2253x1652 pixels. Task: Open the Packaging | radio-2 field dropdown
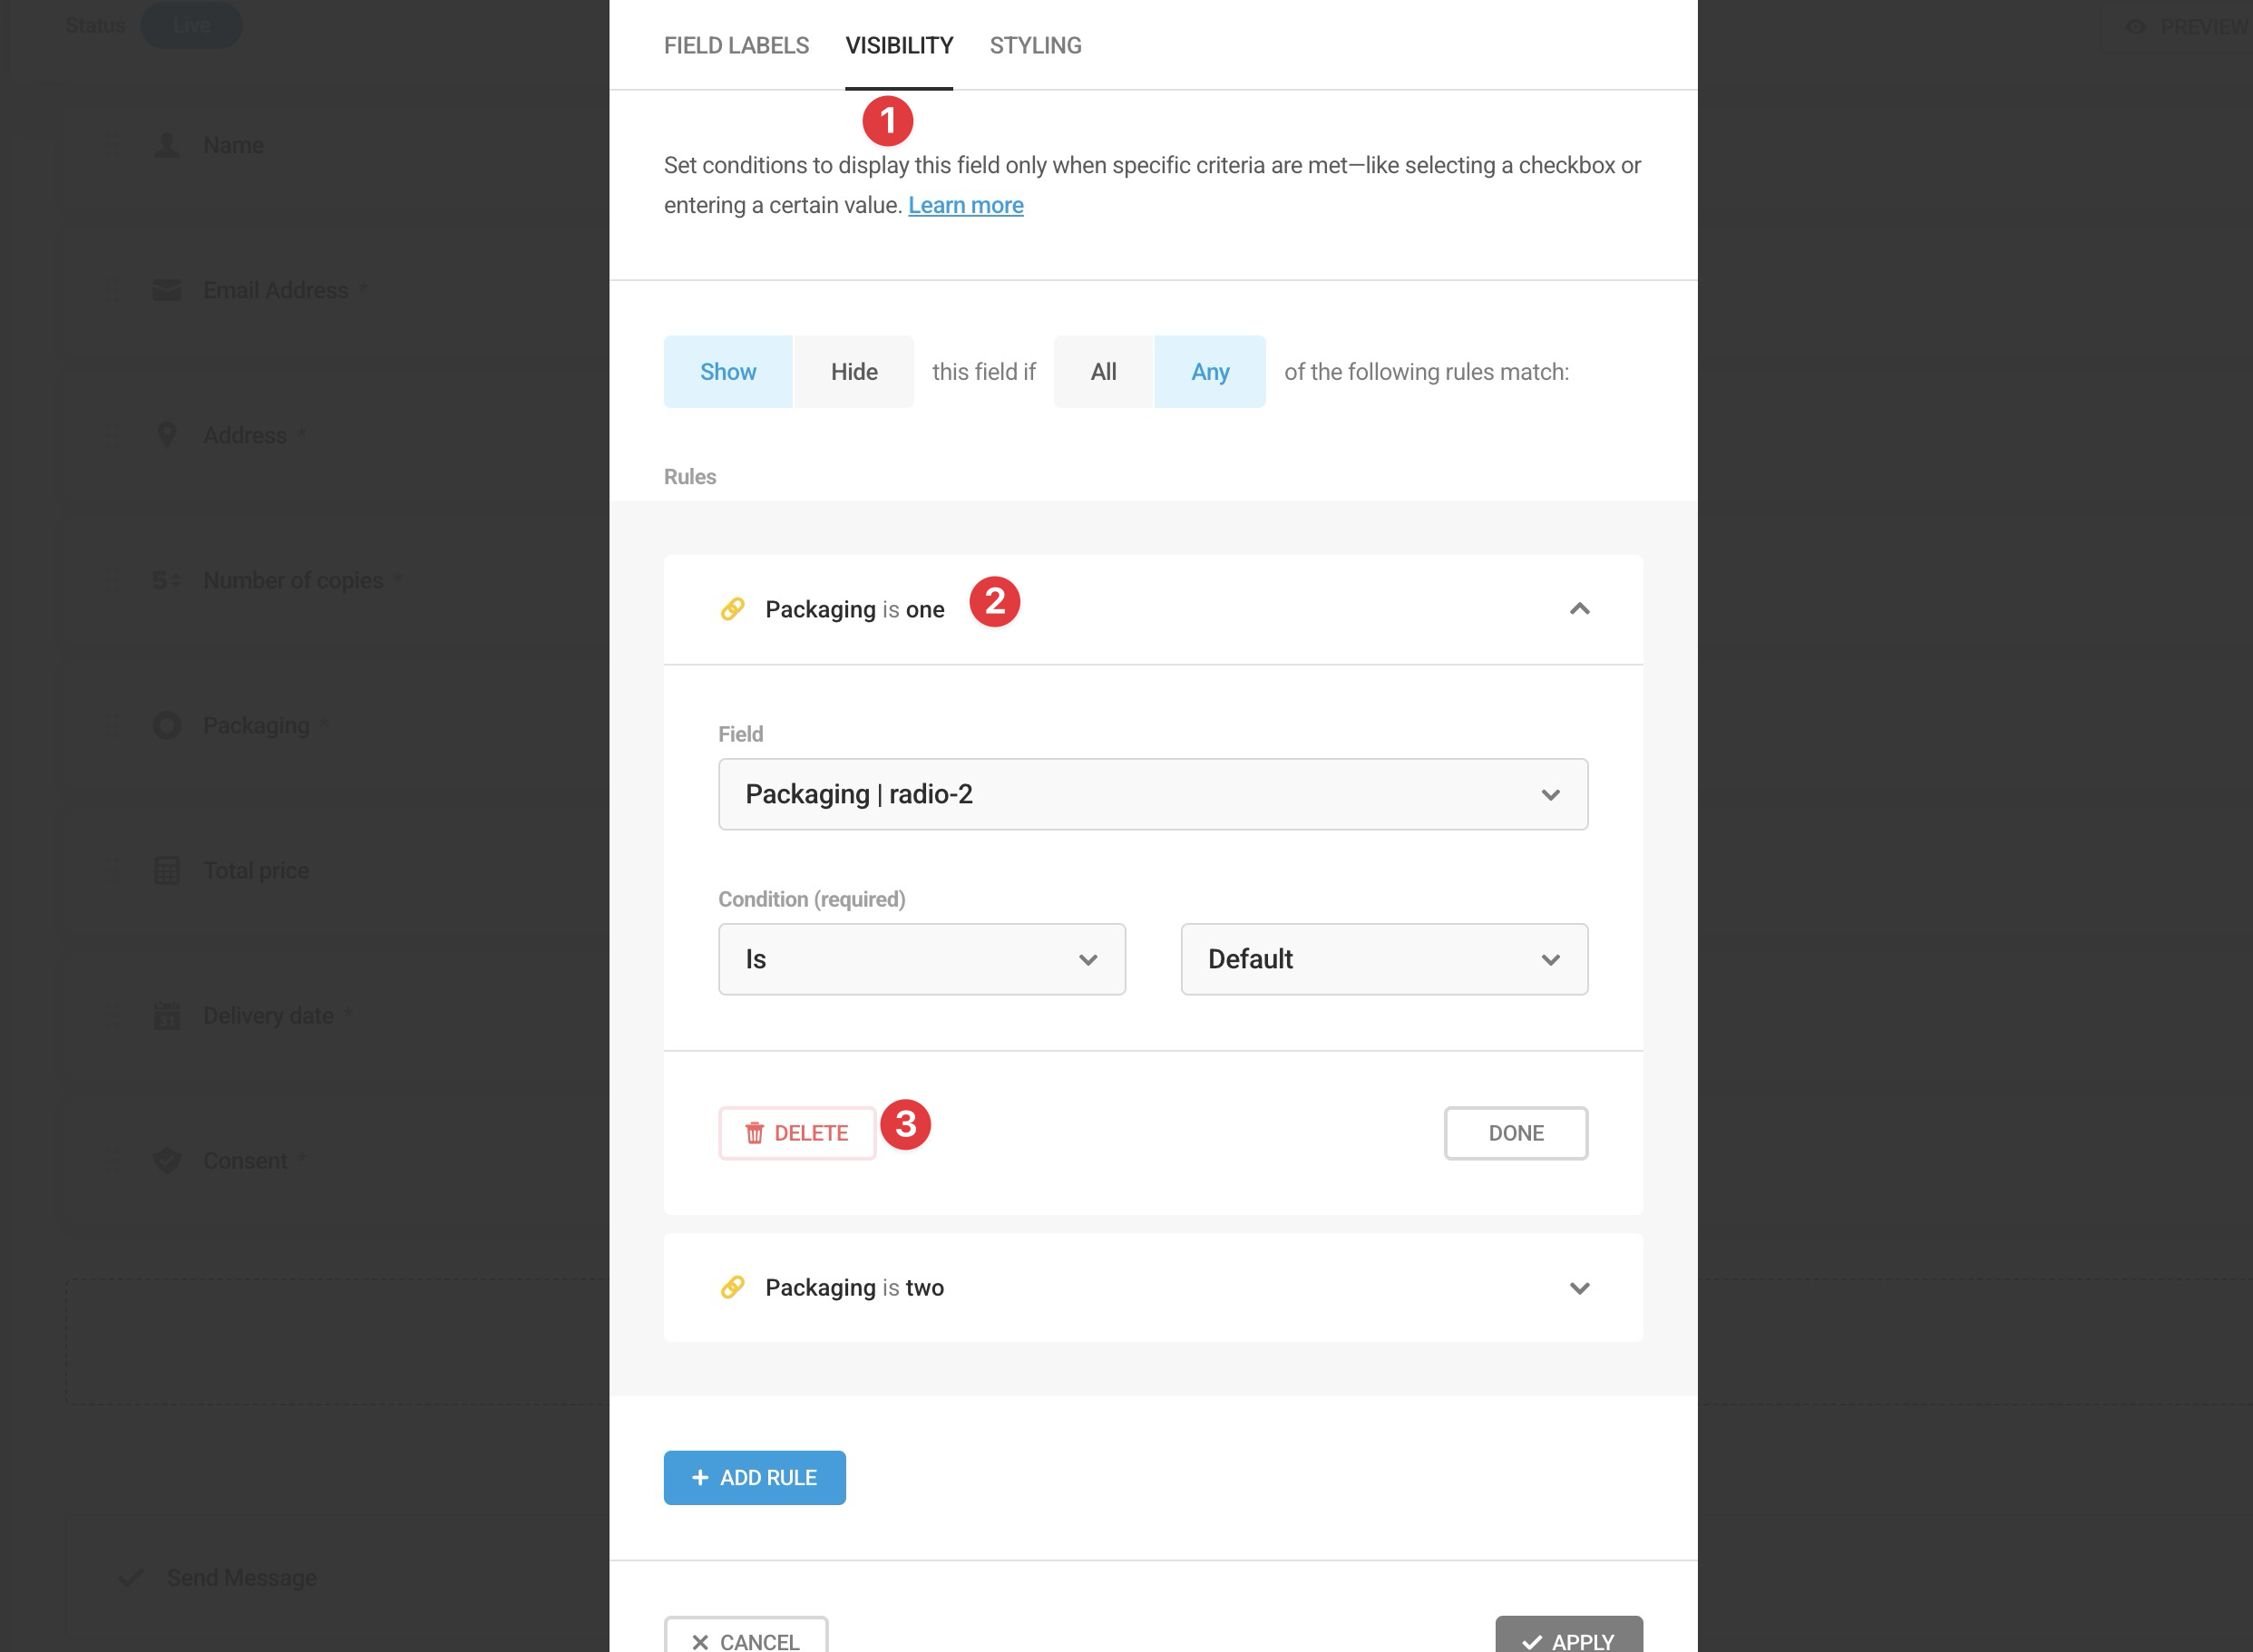[1153, 794]
